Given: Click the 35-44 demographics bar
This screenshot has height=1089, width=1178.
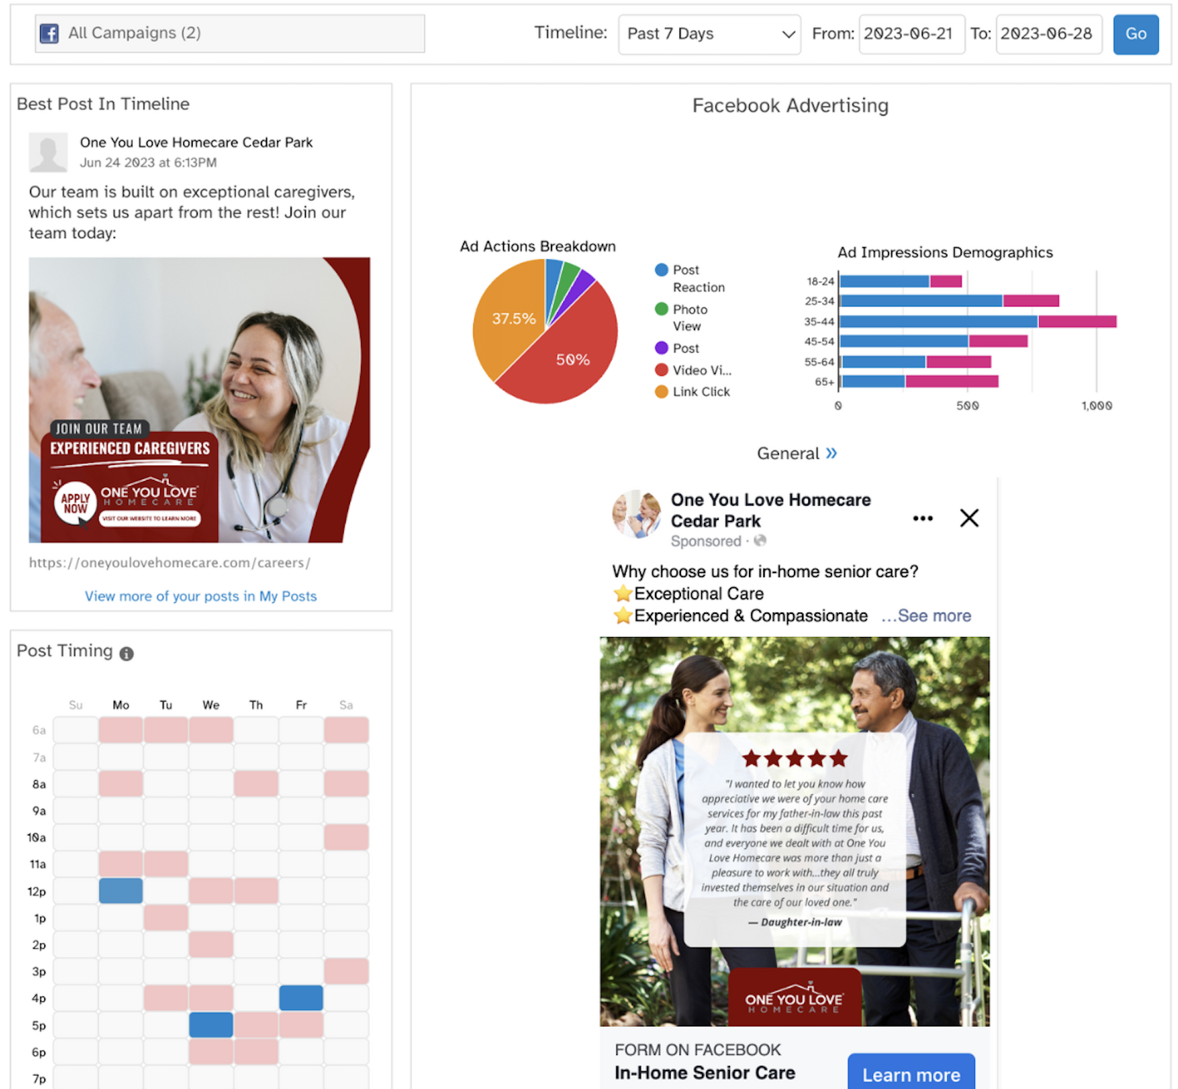Looking at the screenshot, I should [978, 321].
